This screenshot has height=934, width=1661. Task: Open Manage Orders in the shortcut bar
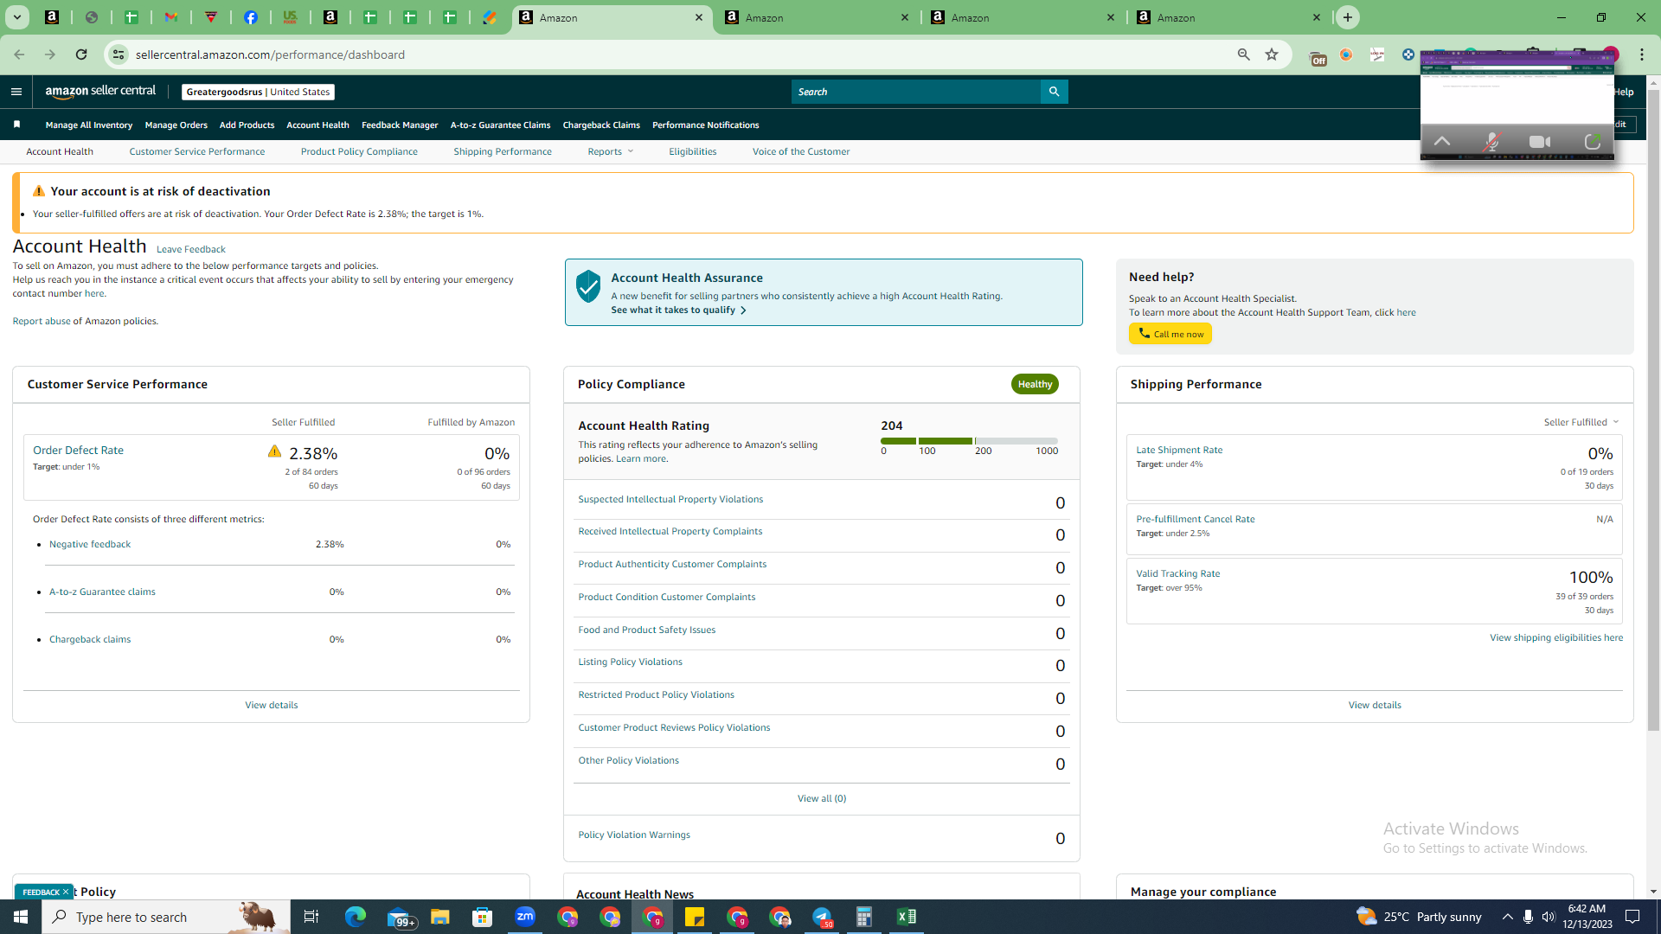pyautogui.click(x=176, y=125)
